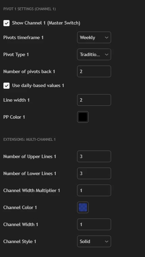
Task: Select the Line width 1 input field
Action: coord(94,100)
